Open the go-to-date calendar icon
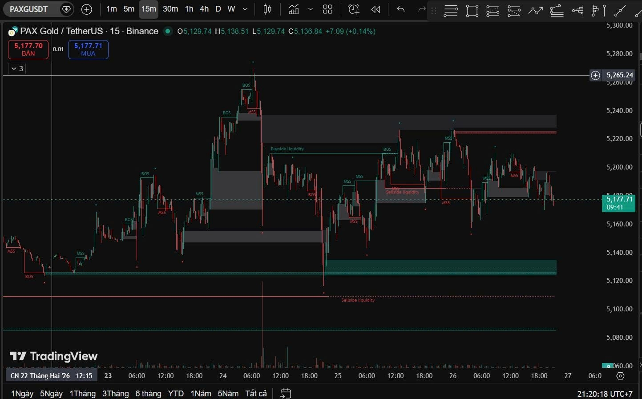The width and height of the screenshot is (642, 399). click(286, 394)
